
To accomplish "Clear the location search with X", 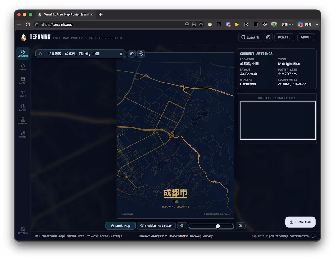I will 121,54.
